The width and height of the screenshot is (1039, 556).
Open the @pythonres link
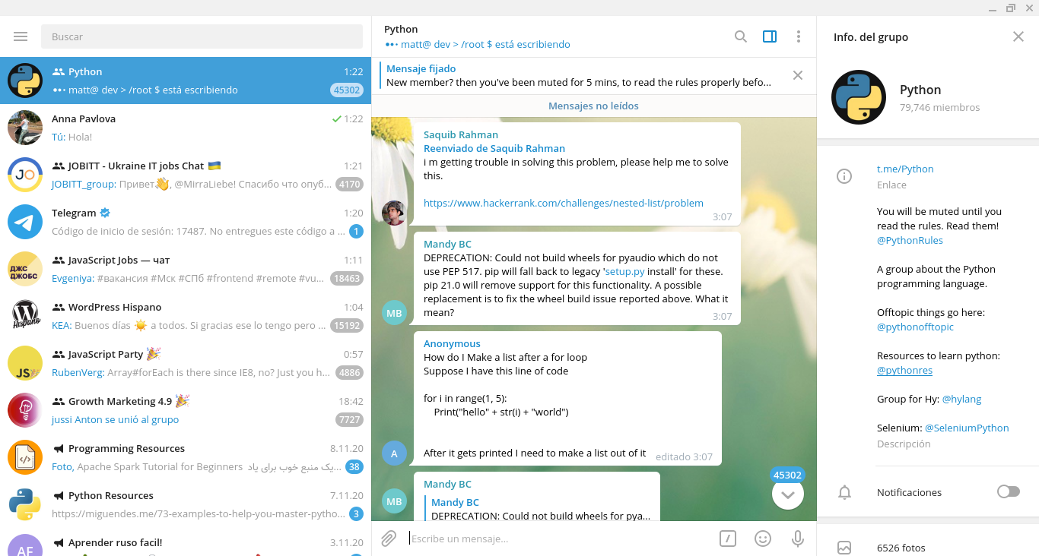tap(904, 370)
